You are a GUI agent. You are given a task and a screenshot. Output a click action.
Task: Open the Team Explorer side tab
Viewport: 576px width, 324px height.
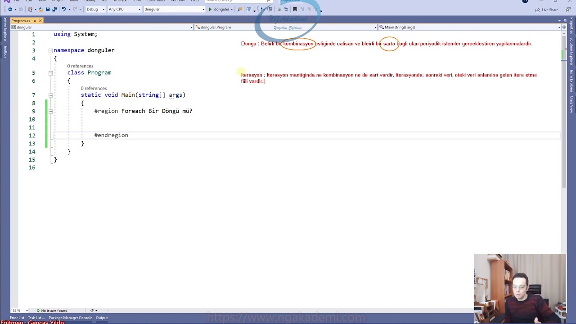(571, 81)
